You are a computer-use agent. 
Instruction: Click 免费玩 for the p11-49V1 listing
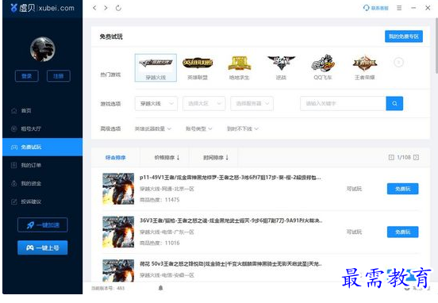click(x=402, y=189)
